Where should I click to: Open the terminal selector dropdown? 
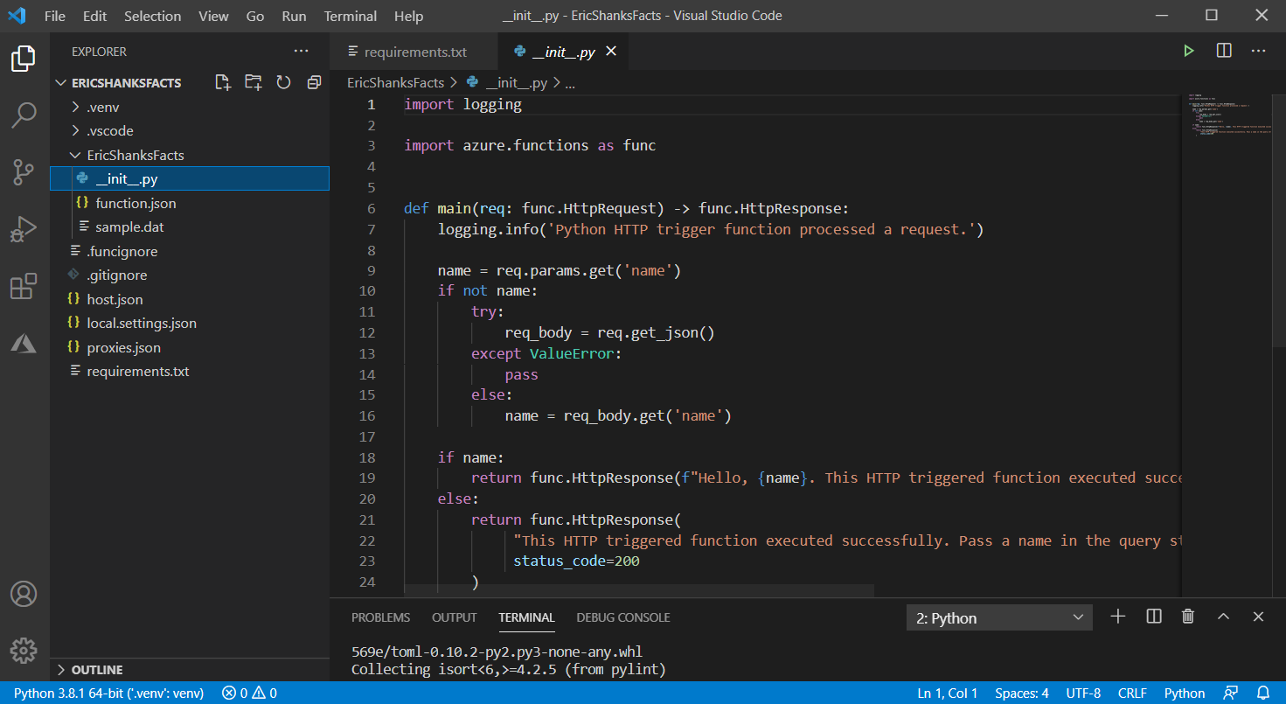pos(999,618)
